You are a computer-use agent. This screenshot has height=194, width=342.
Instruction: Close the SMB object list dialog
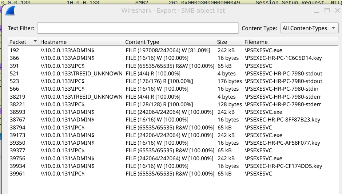coord(337,11)
